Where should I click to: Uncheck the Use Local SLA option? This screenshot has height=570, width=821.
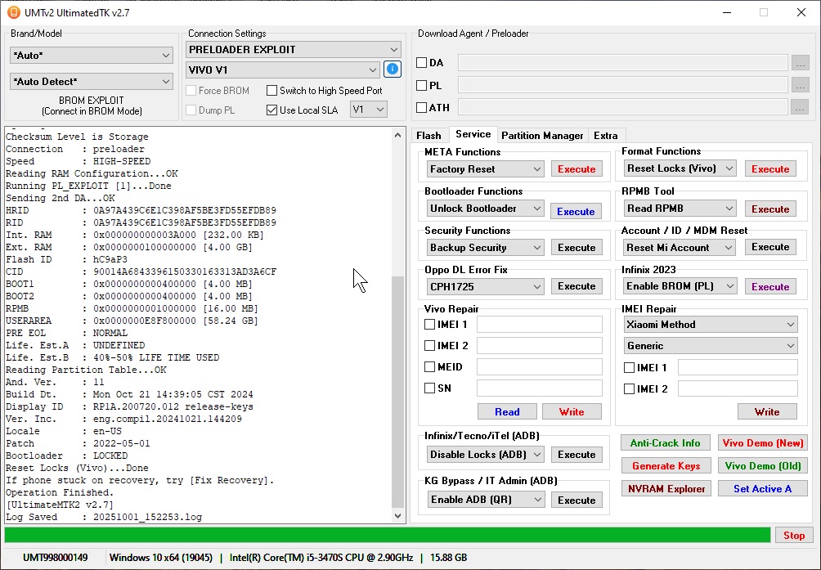[x=272, y=110]
